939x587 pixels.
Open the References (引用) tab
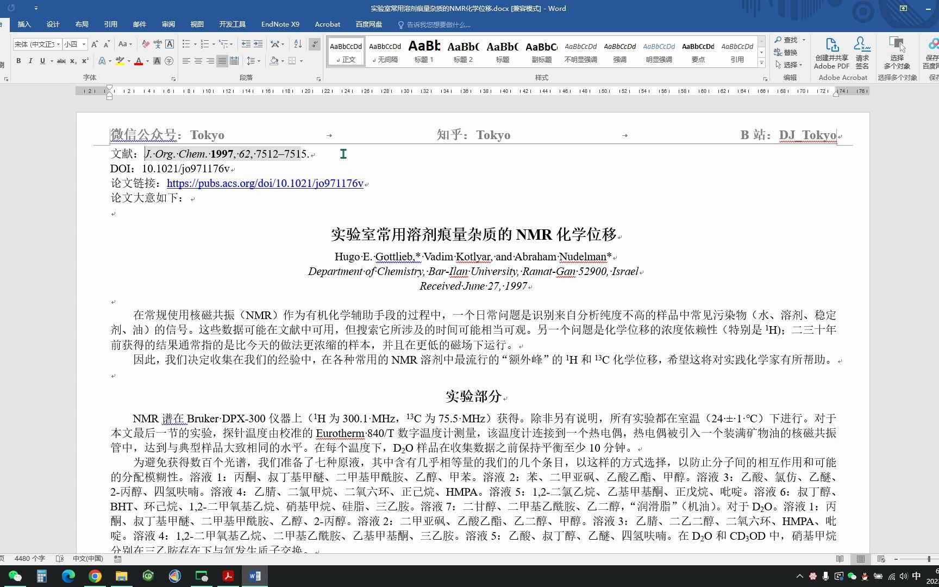click(x=110, y=24)
